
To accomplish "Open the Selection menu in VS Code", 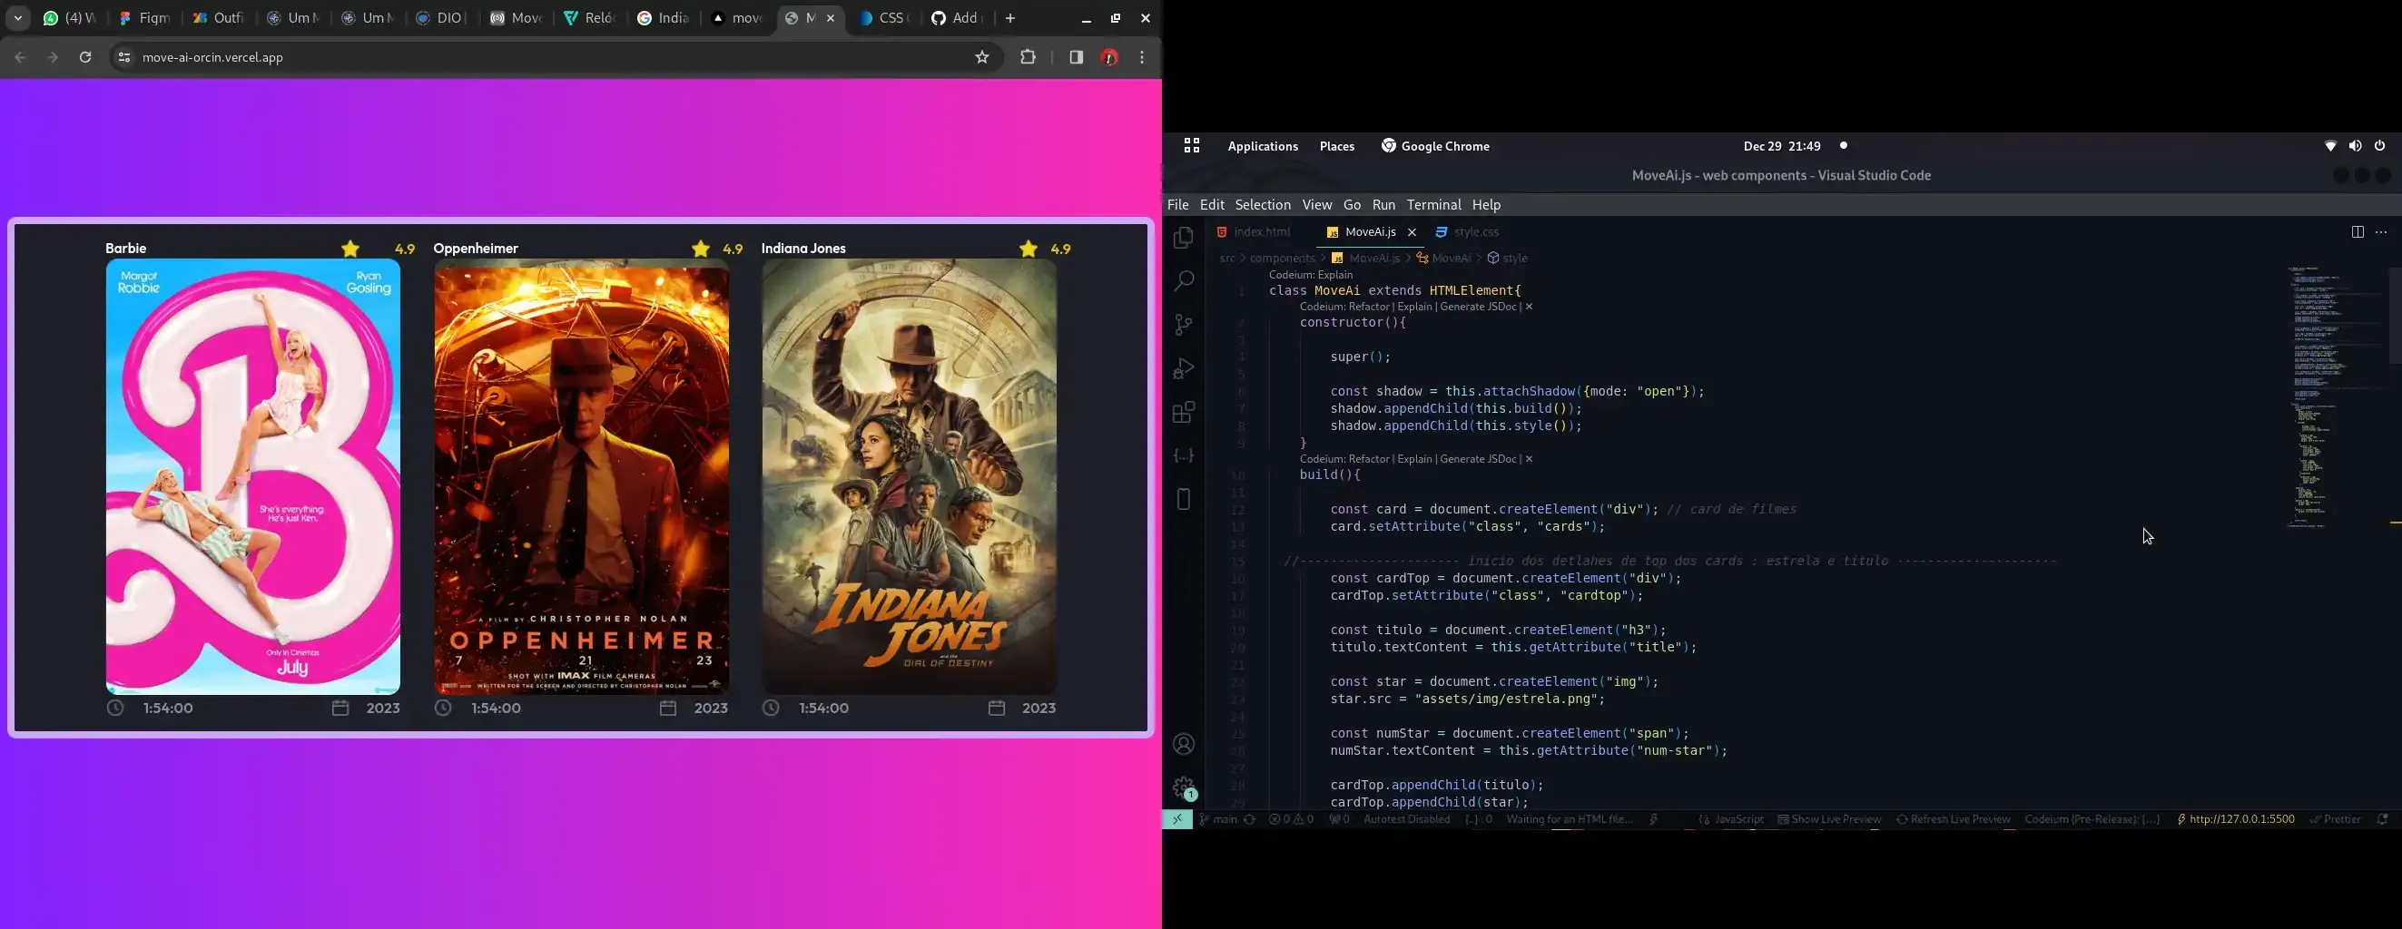I will (x=1263, y=205).
